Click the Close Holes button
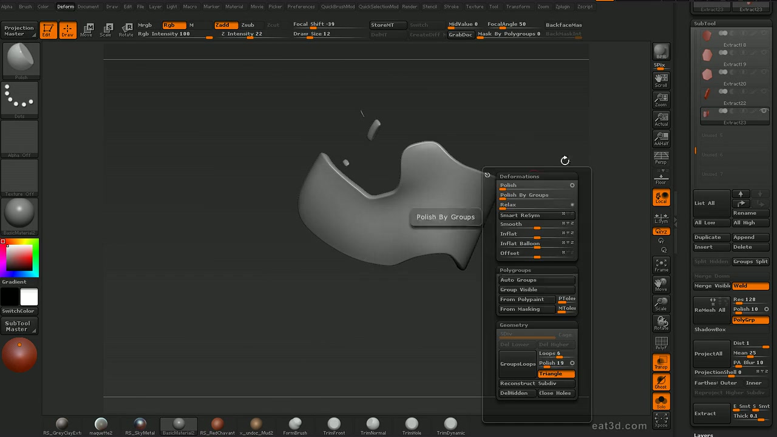 [555, 393]
